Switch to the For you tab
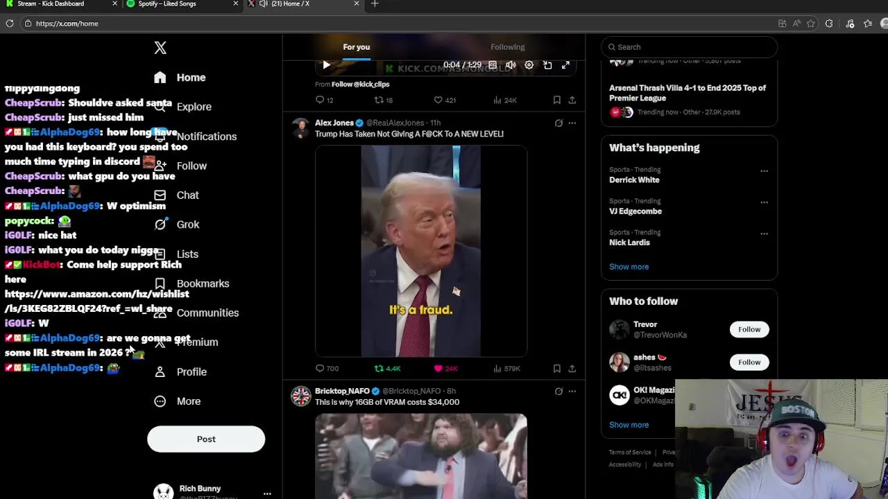Screen dimensions: 888x499 point(357,47)
